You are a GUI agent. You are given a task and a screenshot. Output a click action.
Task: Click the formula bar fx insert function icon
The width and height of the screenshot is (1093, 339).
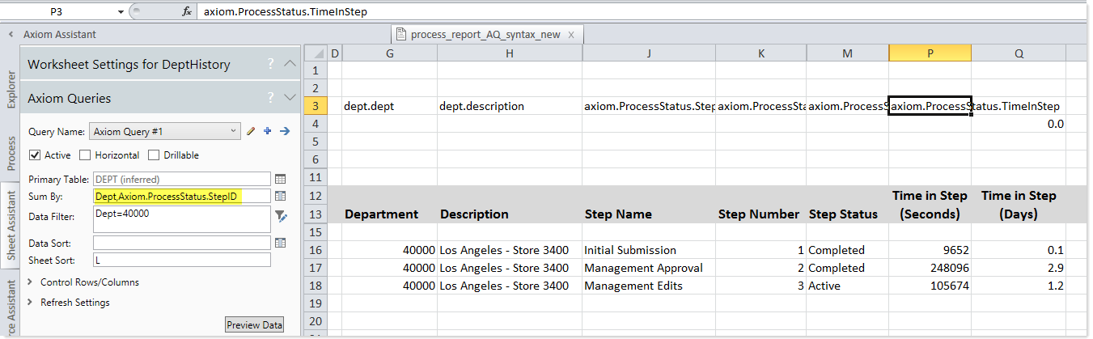pyautogui.click(x=187, y=12)
